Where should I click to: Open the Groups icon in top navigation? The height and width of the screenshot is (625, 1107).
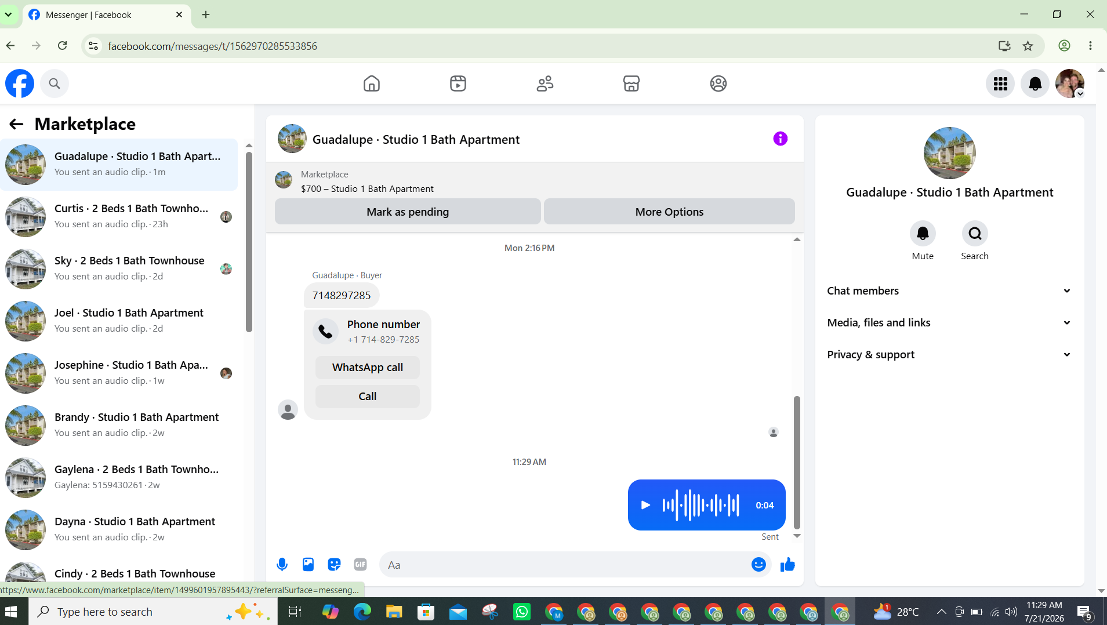coord(718,83)
